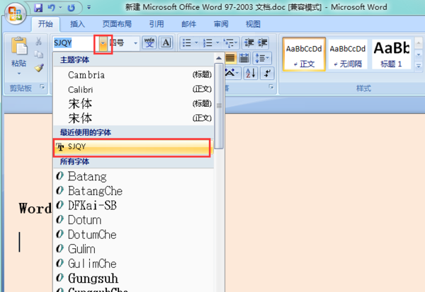Choose Calibri (正文) theme font

pyautogui.click(x=133, y=89)
